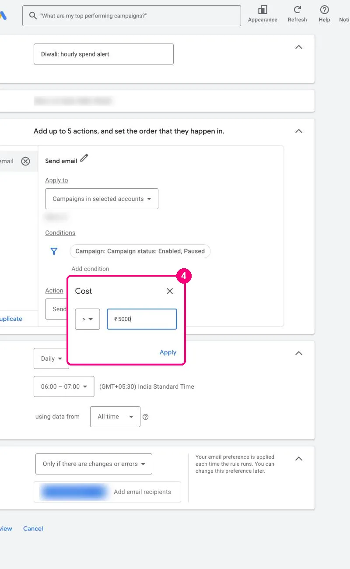Click the Cancel link
This screenshot has height=569, width=350.
tap(33, 529)
